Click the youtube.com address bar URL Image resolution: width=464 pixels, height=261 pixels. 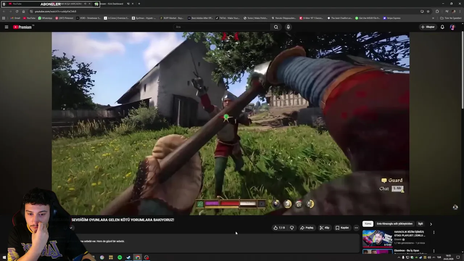pyautogui.click(x=55, y=11)
